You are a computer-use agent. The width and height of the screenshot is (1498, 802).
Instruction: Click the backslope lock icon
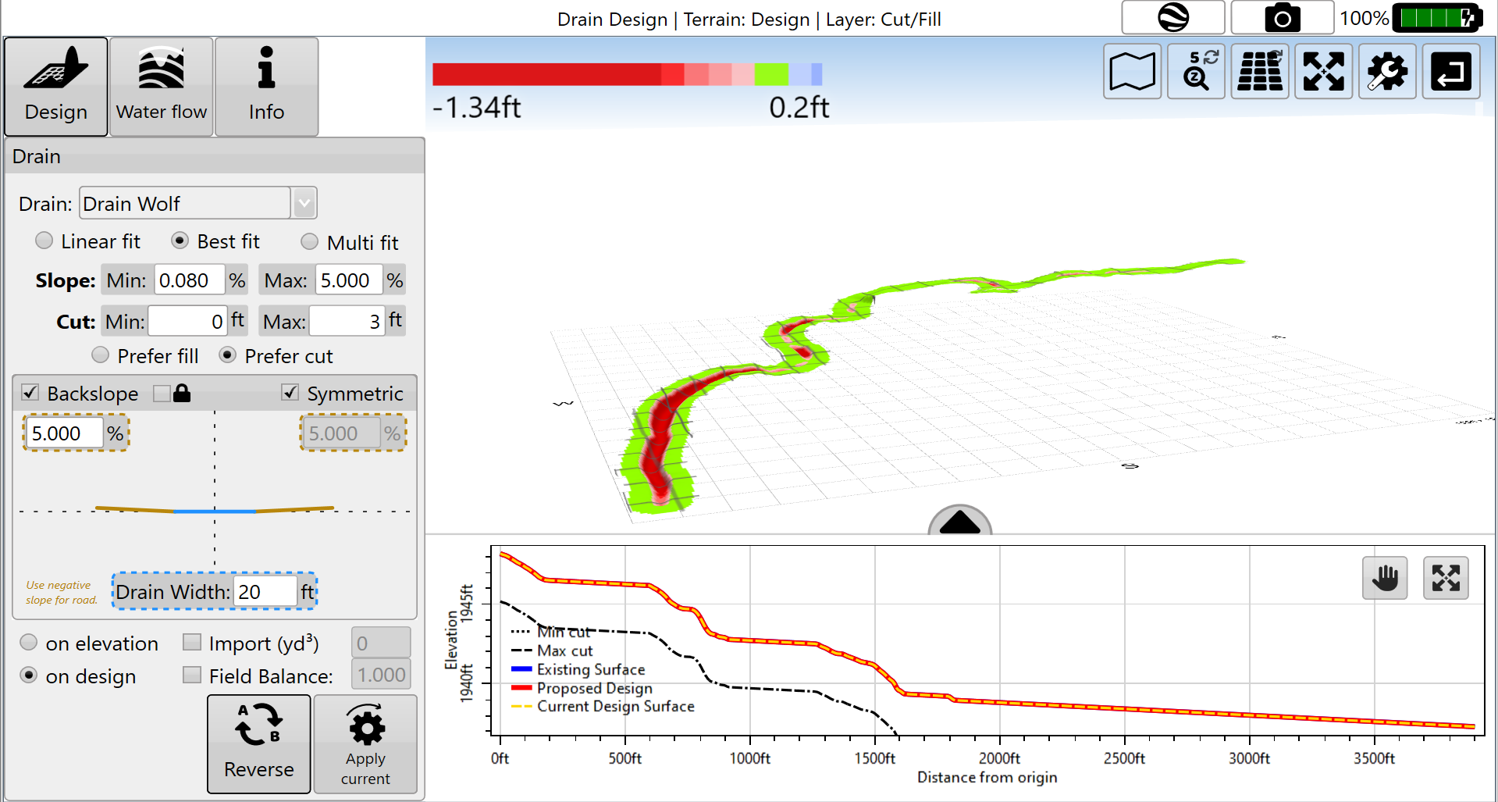[182, 393]
